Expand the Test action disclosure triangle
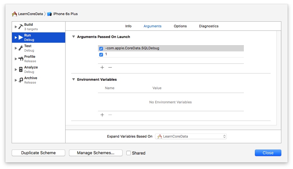Viewport: 293px width, 169px height. click(x=16, y=48)
